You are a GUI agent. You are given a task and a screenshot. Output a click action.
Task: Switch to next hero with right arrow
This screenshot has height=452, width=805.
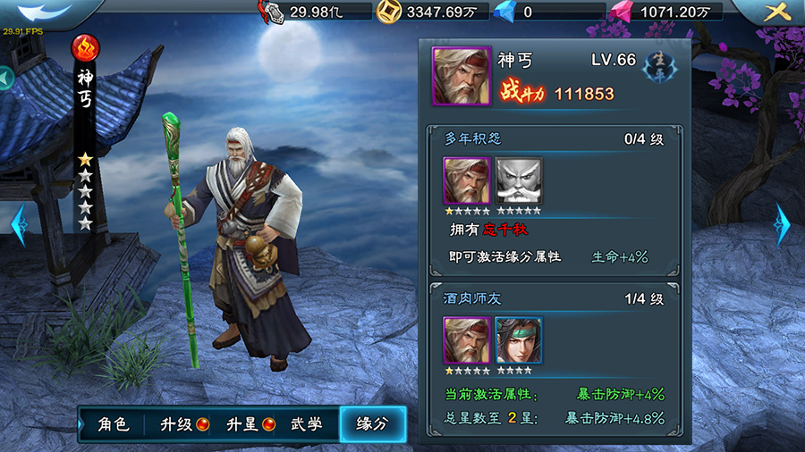coord(783,224)
